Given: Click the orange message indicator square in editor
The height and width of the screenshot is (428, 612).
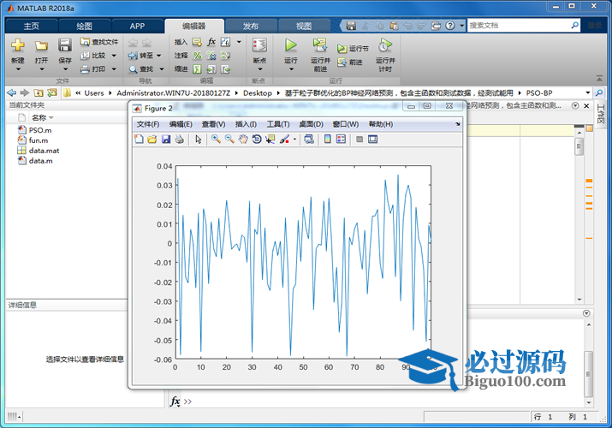Looking at the screenshot, I should point(590,128).
